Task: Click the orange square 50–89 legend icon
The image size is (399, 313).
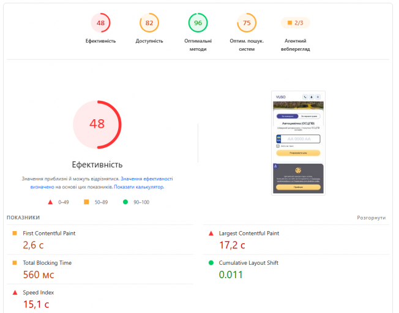Action: tap(86, 202)
